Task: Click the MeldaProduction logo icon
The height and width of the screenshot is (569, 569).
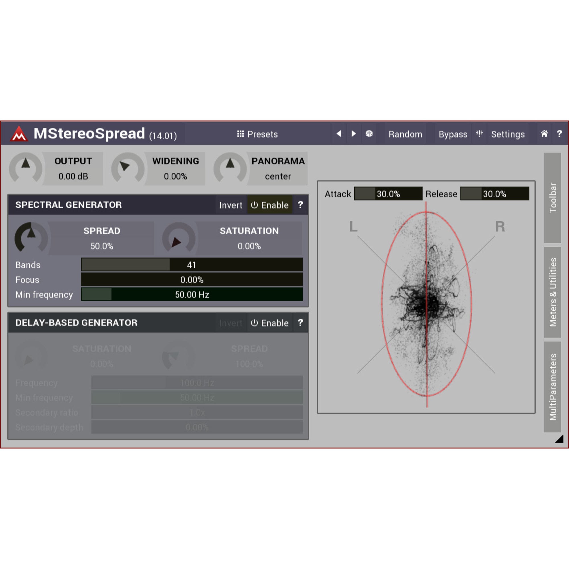Action: [19, 134]
